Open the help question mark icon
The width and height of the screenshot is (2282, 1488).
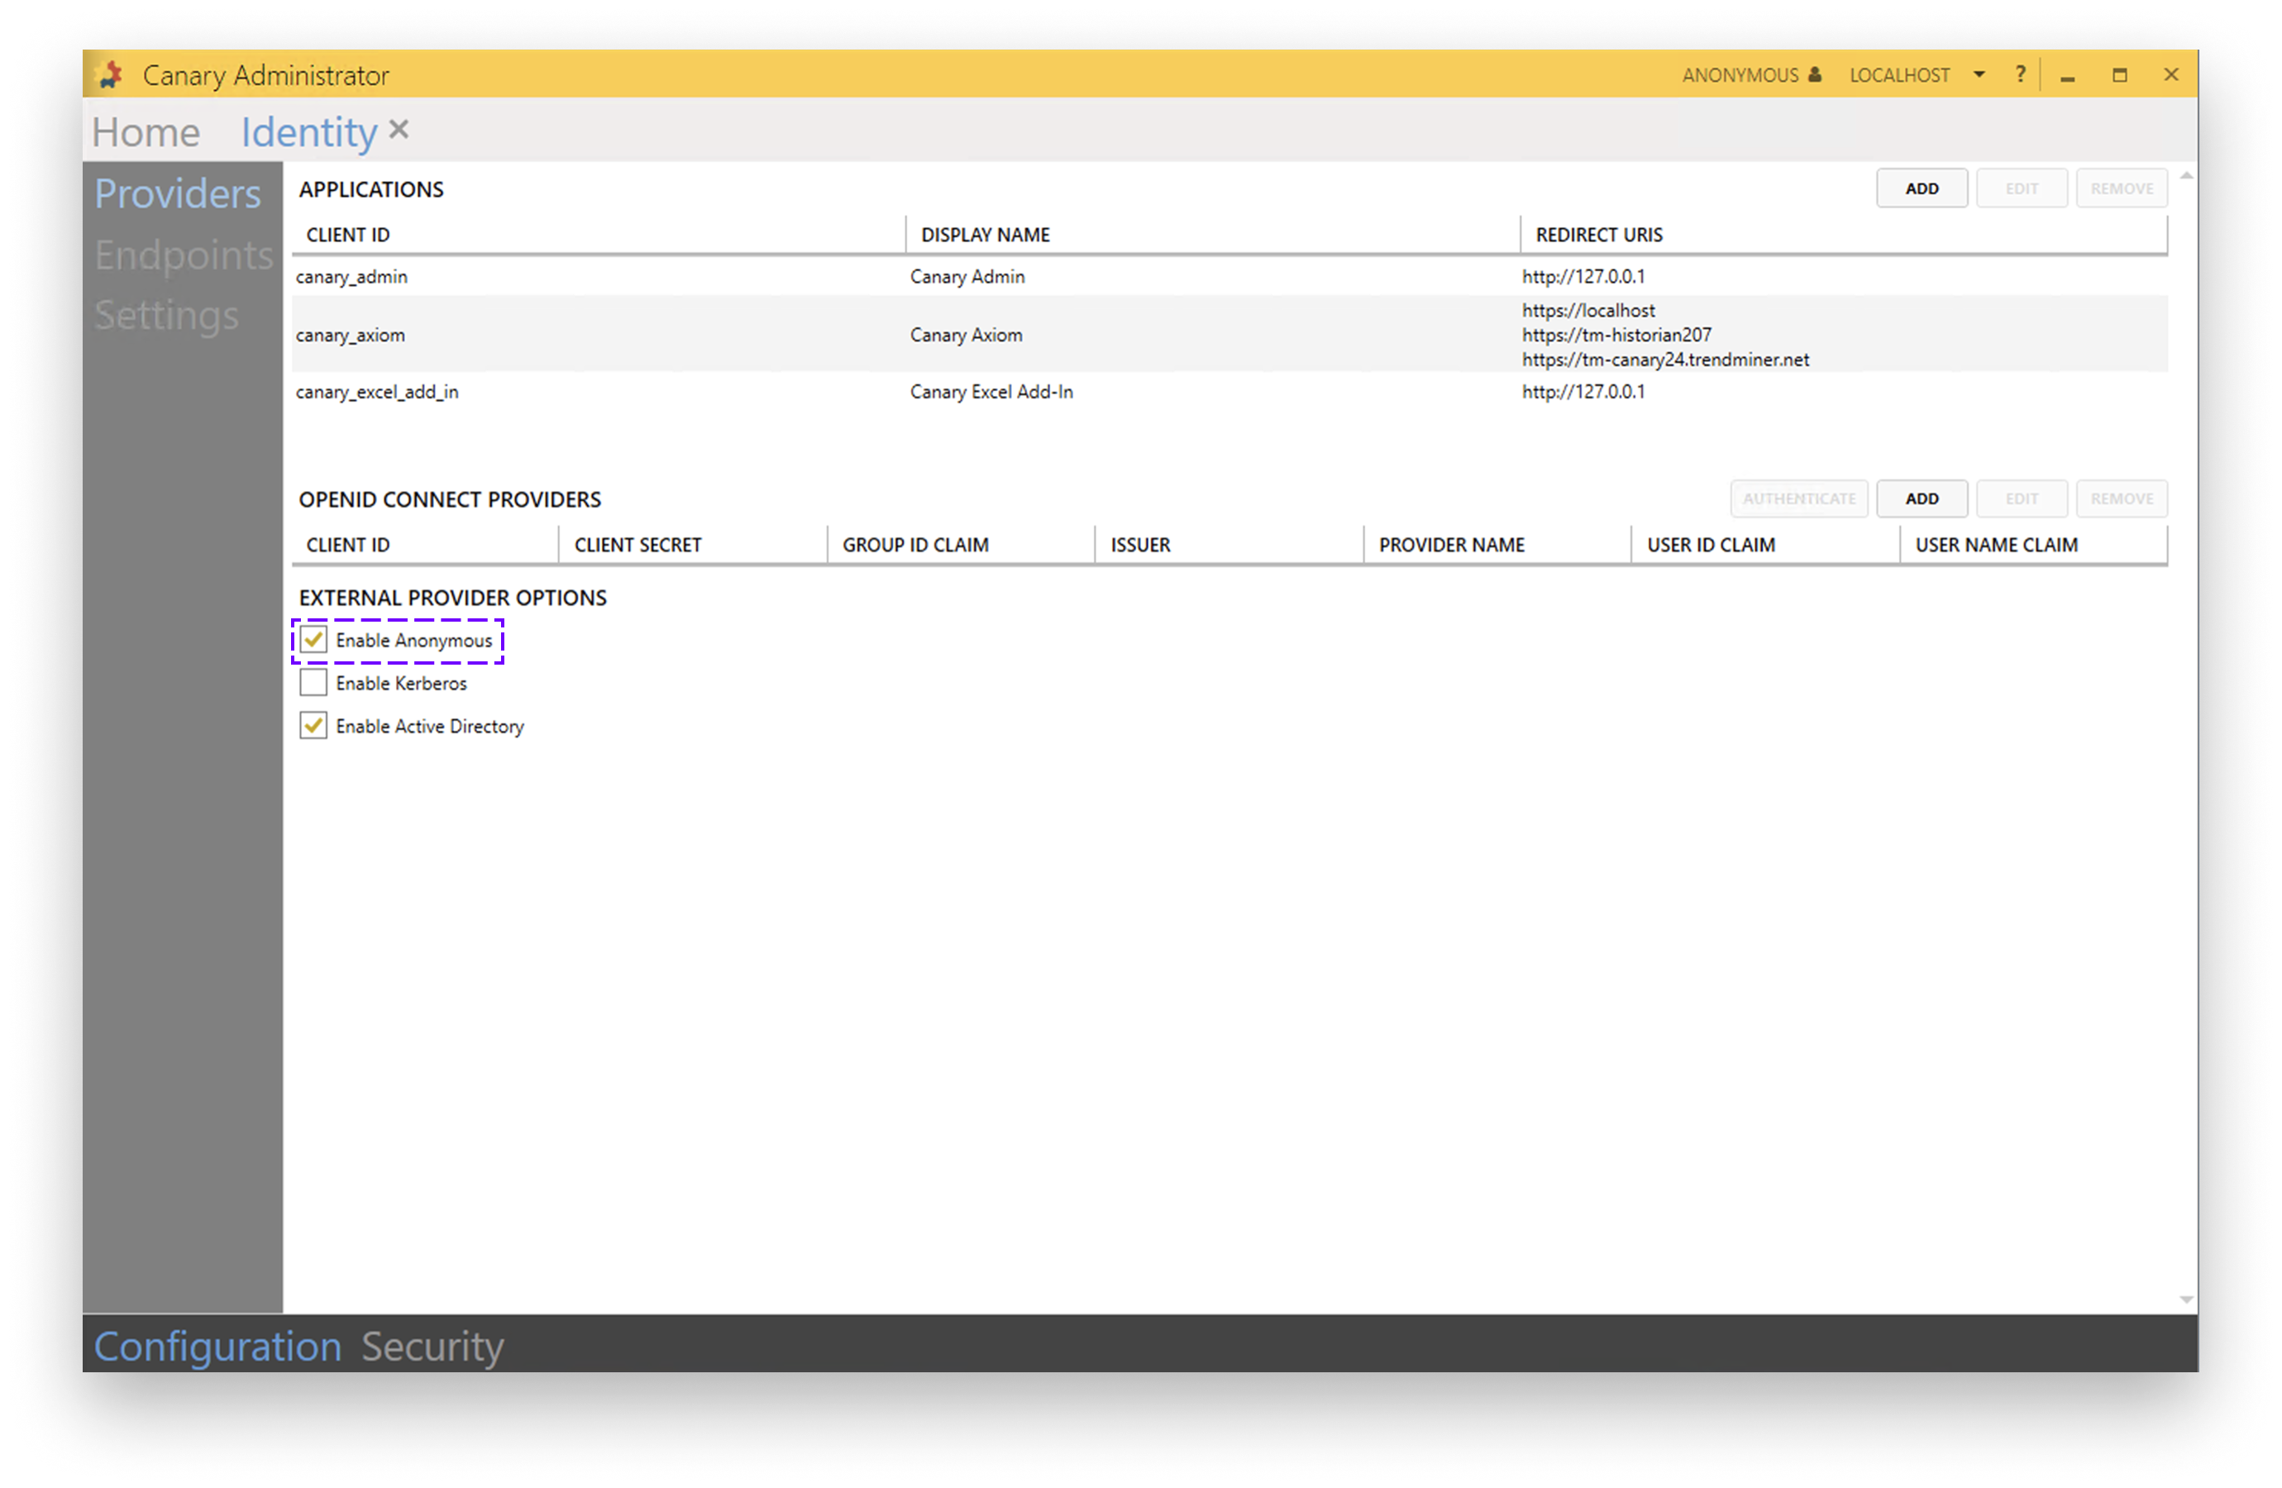tap(2019, 74)
